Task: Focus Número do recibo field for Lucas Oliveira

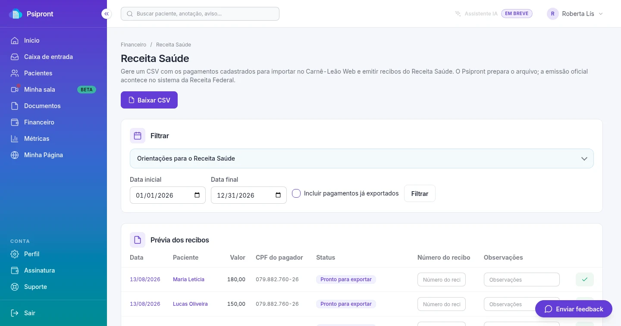Action: [x=442, y=304]
